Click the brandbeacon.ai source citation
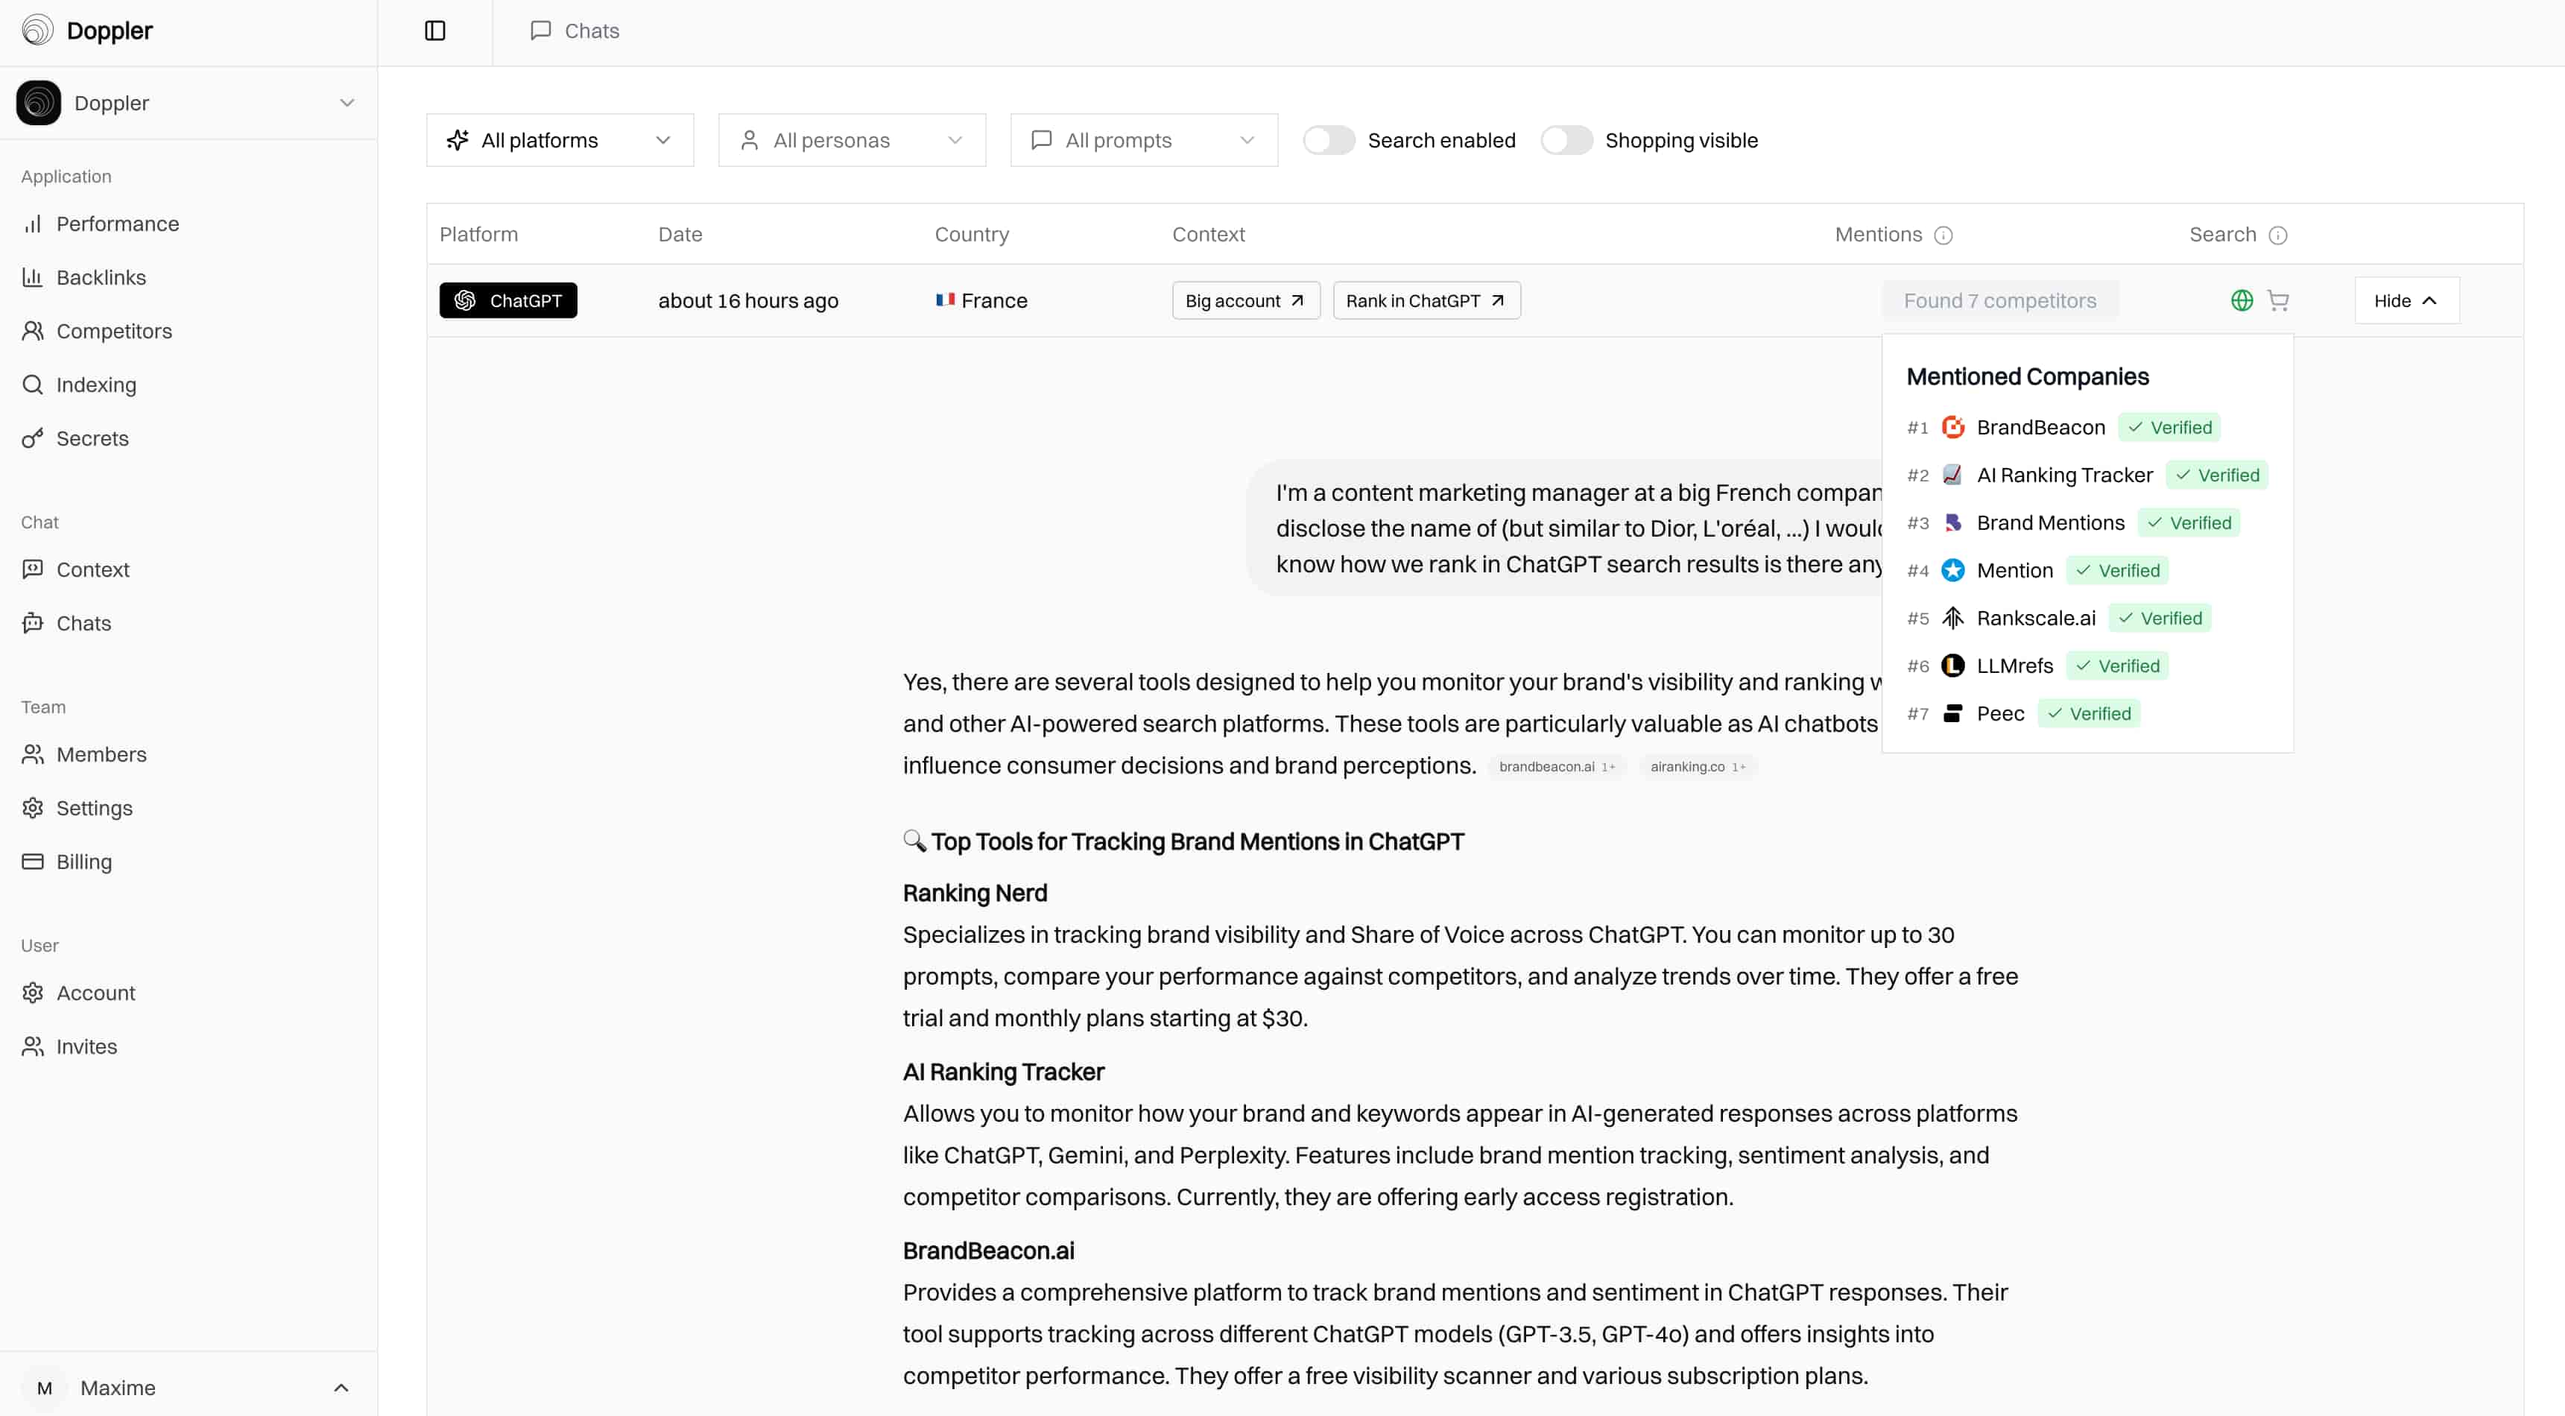 tap(1555, 767)
